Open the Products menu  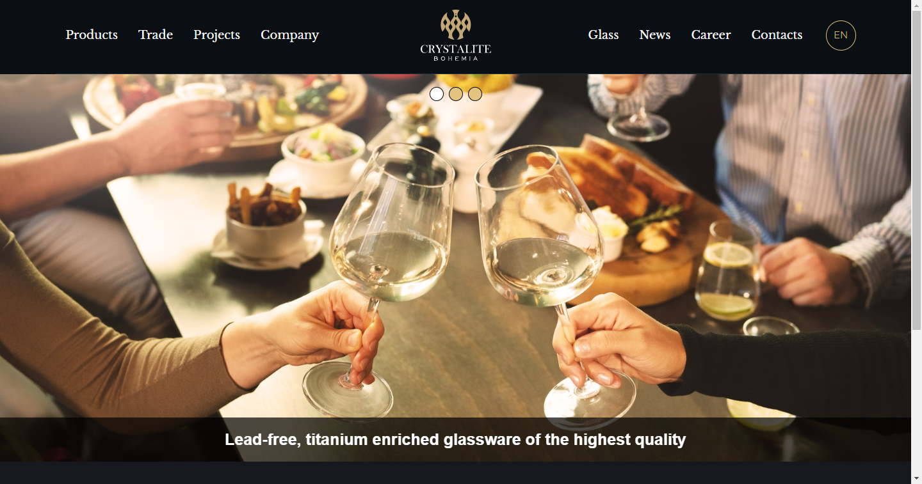click(92, 35)
